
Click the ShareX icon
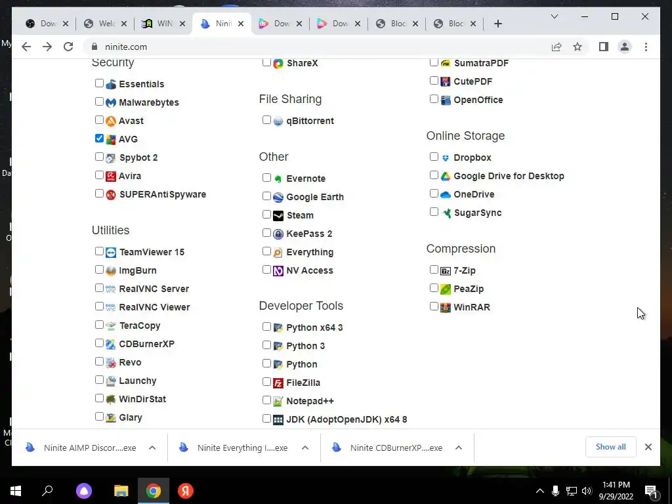(278, 64)
